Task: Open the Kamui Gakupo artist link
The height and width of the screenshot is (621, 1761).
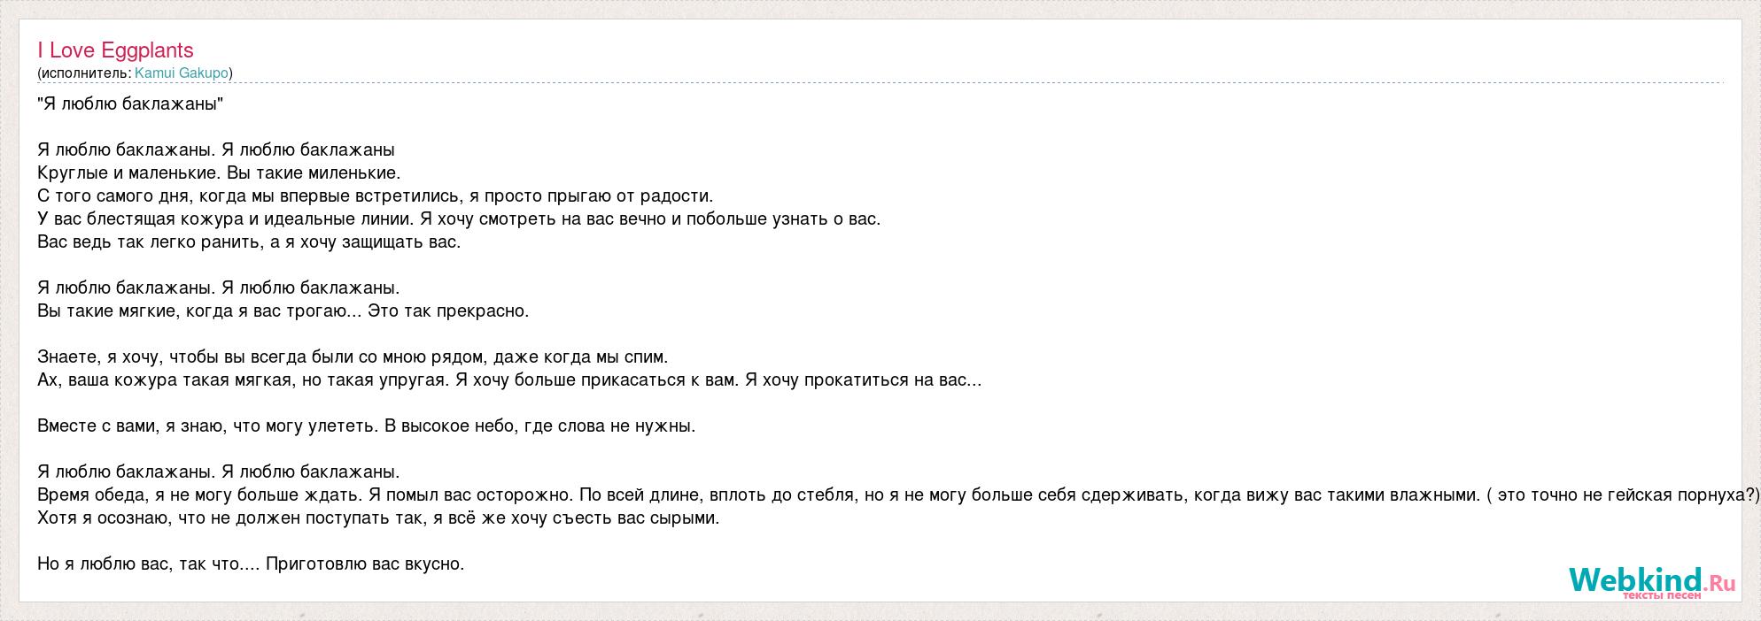Action: point(182,73)
